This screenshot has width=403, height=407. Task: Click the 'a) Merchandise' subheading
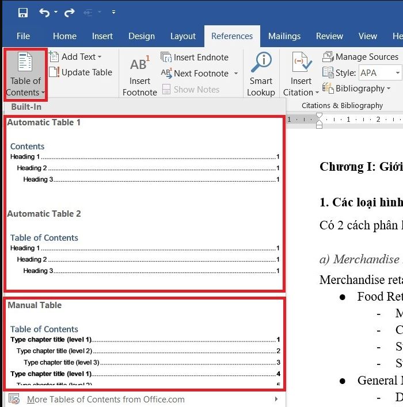(361, 259)
